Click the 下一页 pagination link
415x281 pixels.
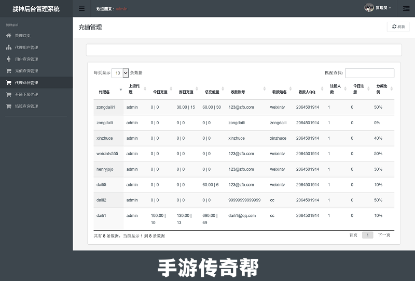pyautogui.click(x=384, y=235)
